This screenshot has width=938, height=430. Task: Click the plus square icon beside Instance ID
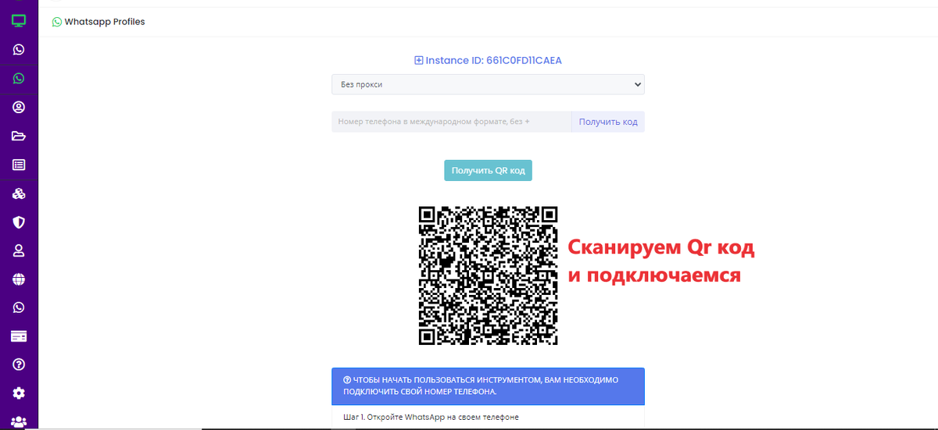[x=418, y=60]
